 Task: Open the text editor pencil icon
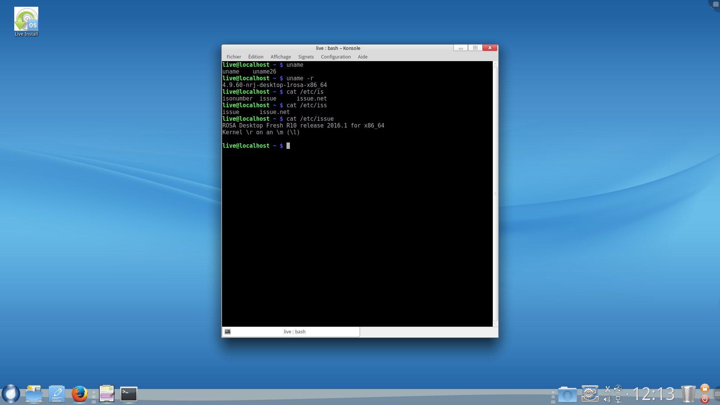57,394
